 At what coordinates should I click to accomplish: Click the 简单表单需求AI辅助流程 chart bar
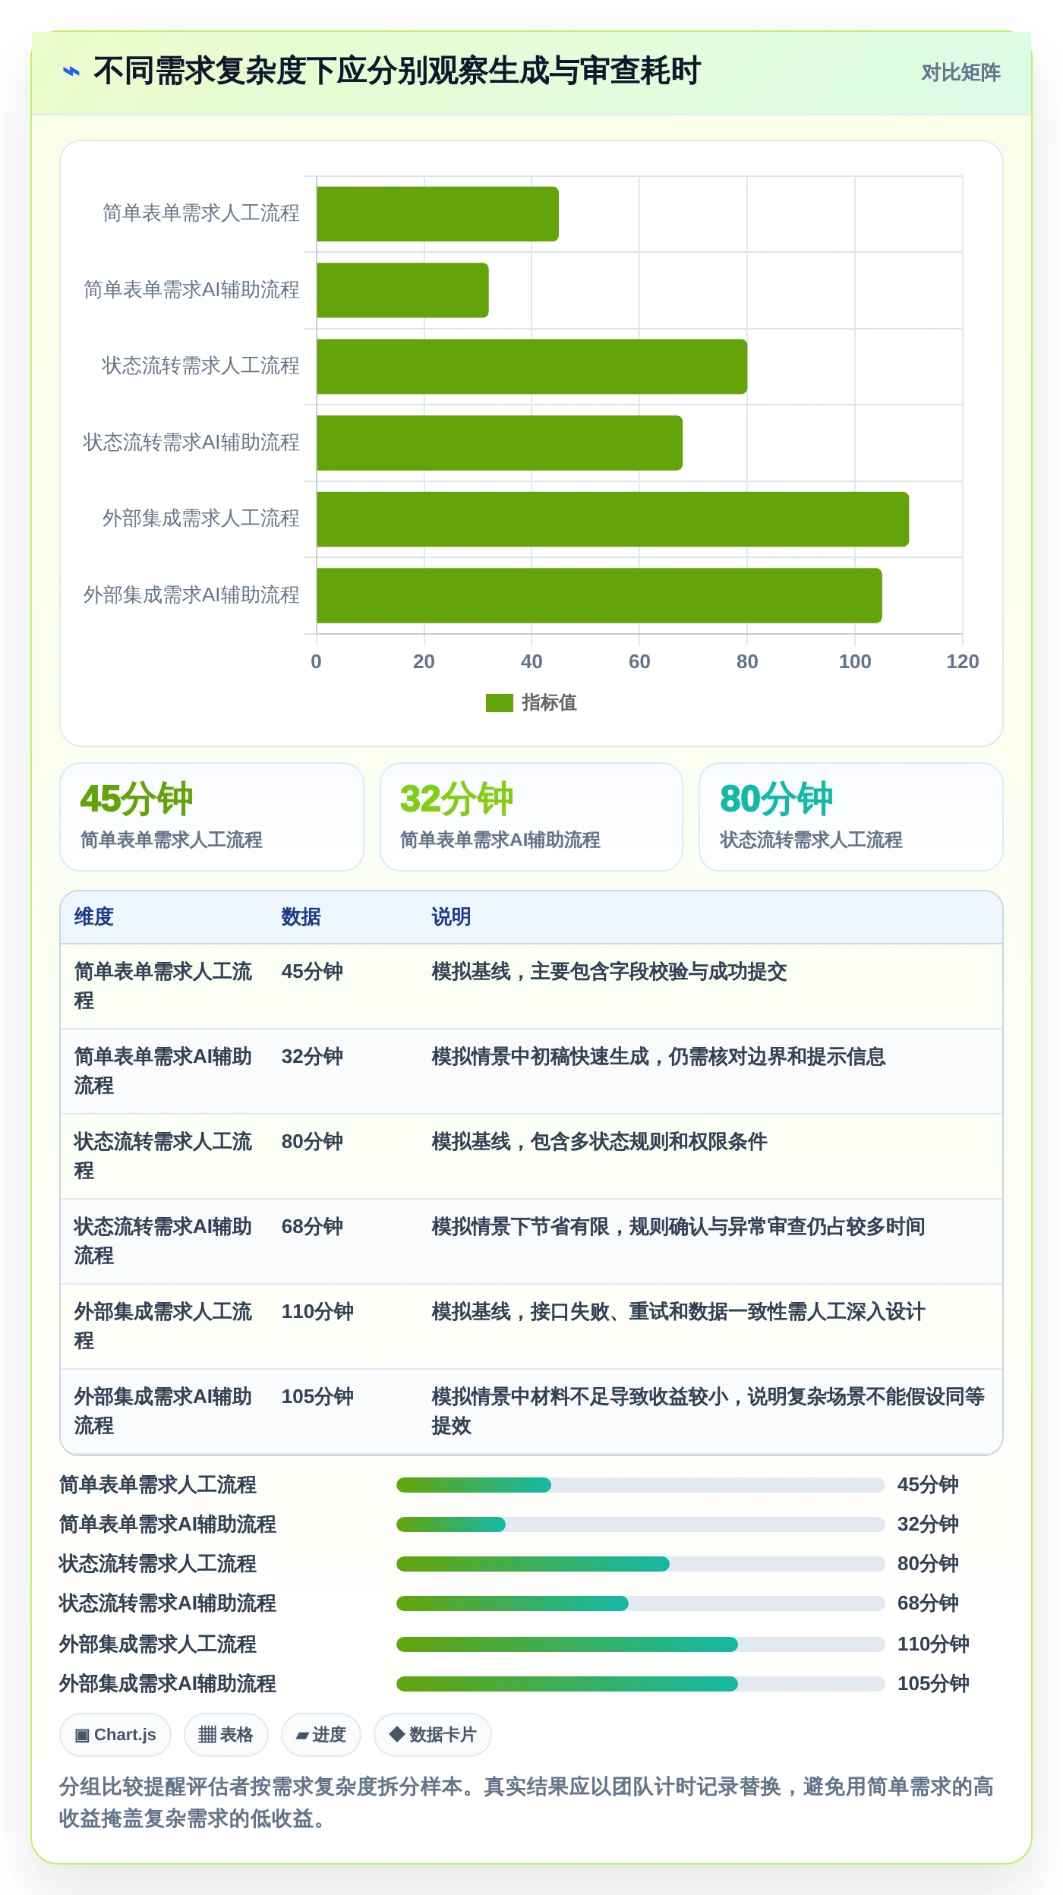[402, 290]
